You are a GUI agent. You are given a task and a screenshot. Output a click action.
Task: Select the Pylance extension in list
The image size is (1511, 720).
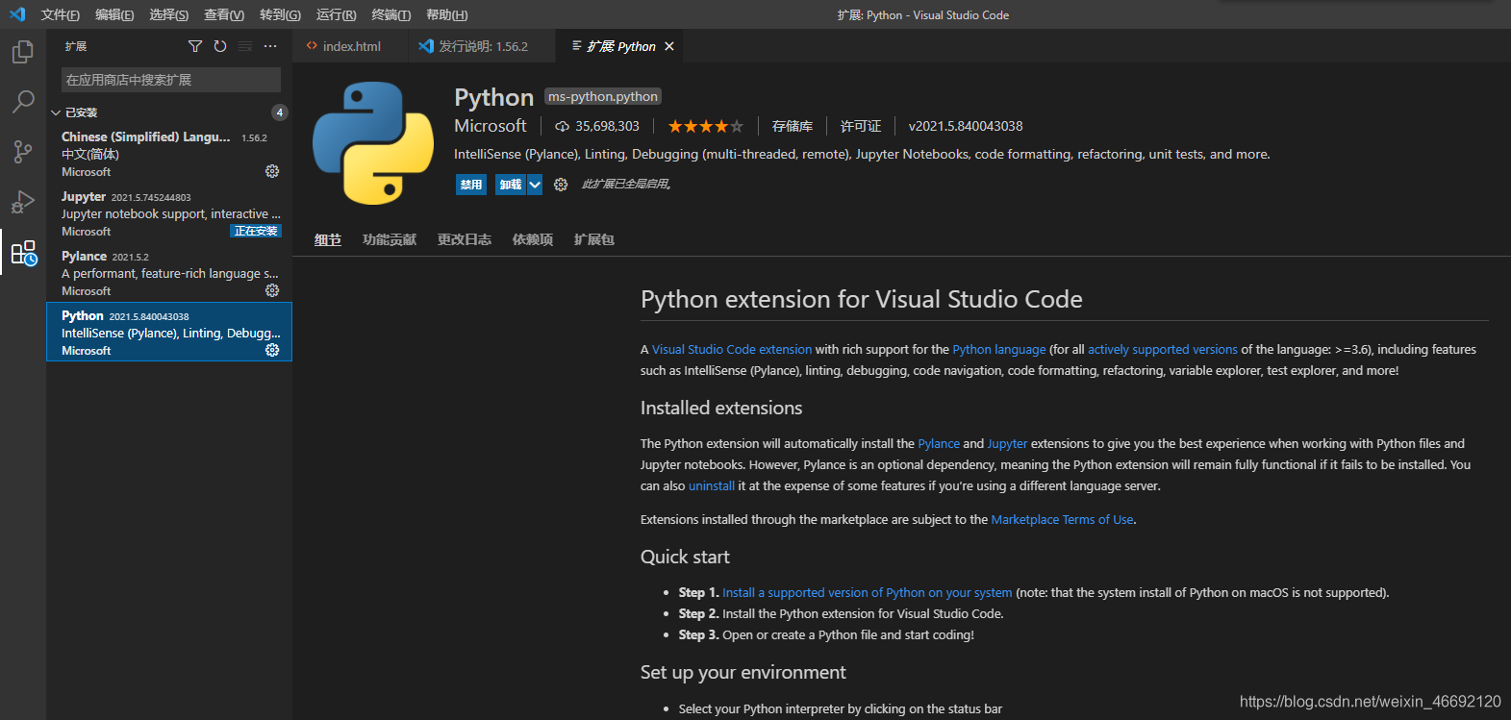click(169, 273)
